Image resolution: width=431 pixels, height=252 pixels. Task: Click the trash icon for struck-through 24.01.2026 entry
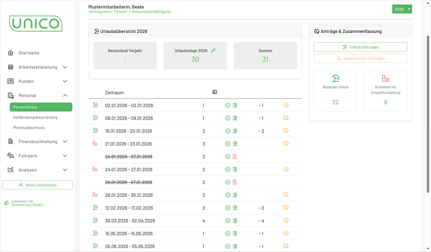235,157
